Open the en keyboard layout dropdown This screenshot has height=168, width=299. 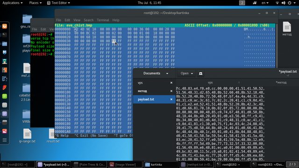coord(265,3)
